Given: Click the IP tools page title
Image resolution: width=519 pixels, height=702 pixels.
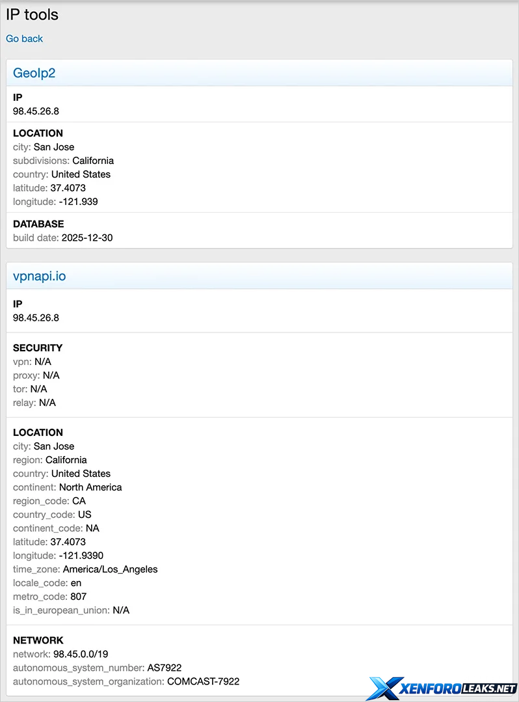Looking at the screenshot, I should coord(32,14).
